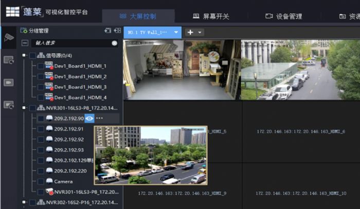The width and height of the screenshot is (360, 209).
Task: Collapse the NVR301-16LS3-P8 device node
Action: click(x=24, y=108)
